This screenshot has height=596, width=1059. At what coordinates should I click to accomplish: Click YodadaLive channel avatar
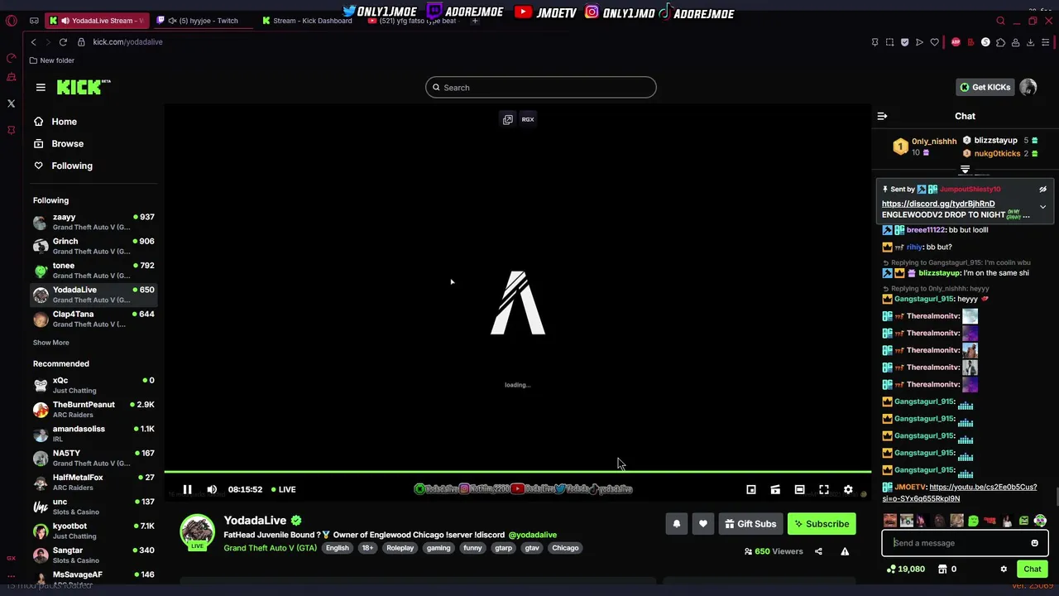(x=198, y=532)
